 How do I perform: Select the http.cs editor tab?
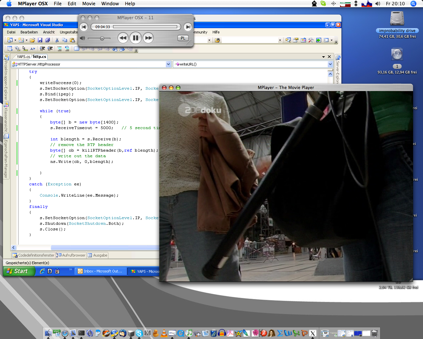click(x=39, y=57)
